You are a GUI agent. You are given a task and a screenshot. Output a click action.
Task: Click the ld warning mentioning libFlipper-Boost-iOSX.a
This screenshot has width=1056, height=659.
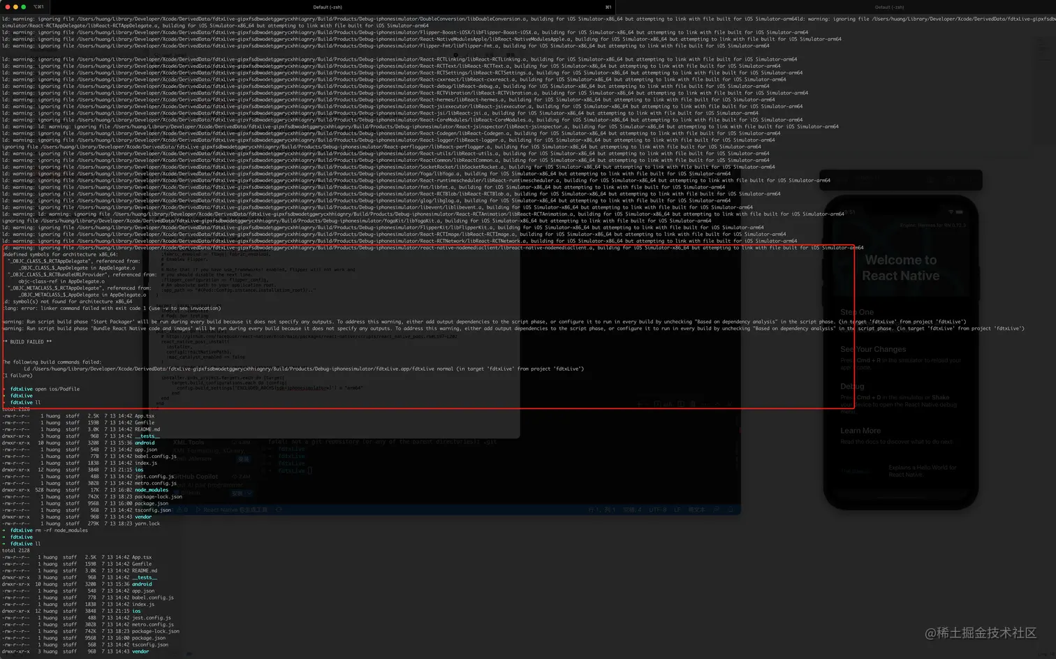coord(405,32)
